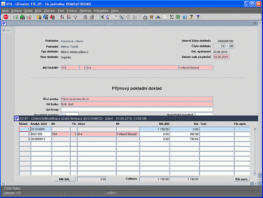The width and height of the screenshot is (263, 198).
Task: Open the Akce menu
Action: [x=5, y=11]
